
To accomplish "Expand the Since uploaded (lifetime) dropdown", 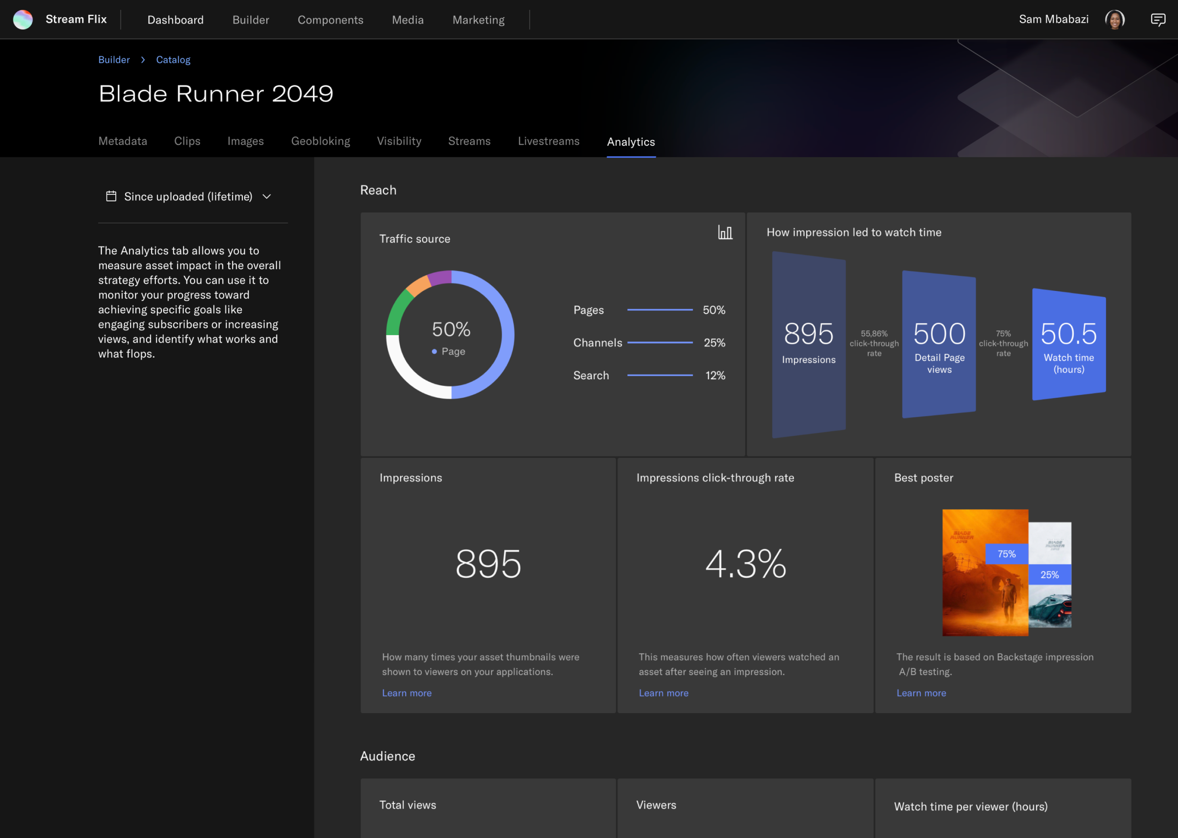I will (188, 197).
